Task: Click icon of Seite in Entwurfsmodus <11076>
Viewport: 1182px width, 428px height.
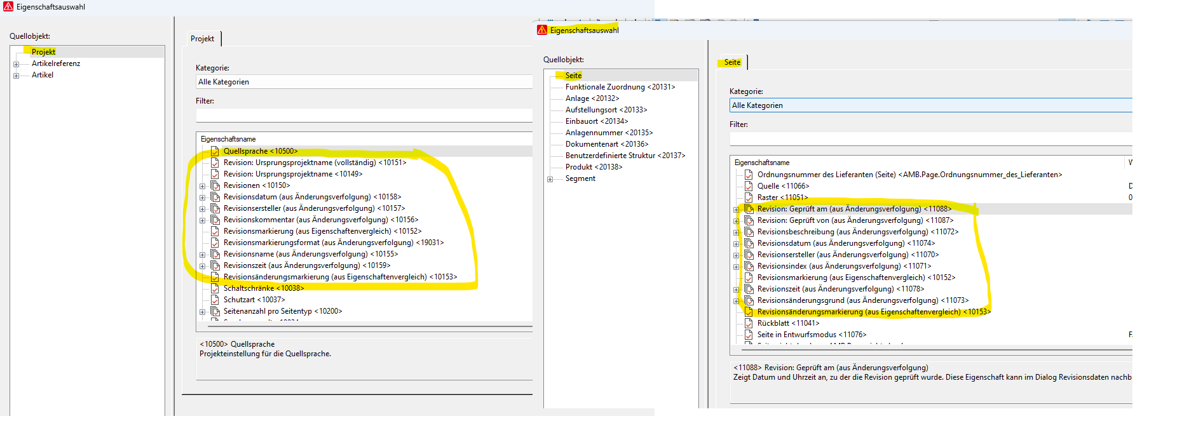Action: (749, 335)
